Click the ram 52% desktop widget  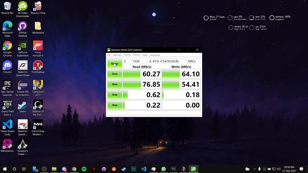point(257,18)
